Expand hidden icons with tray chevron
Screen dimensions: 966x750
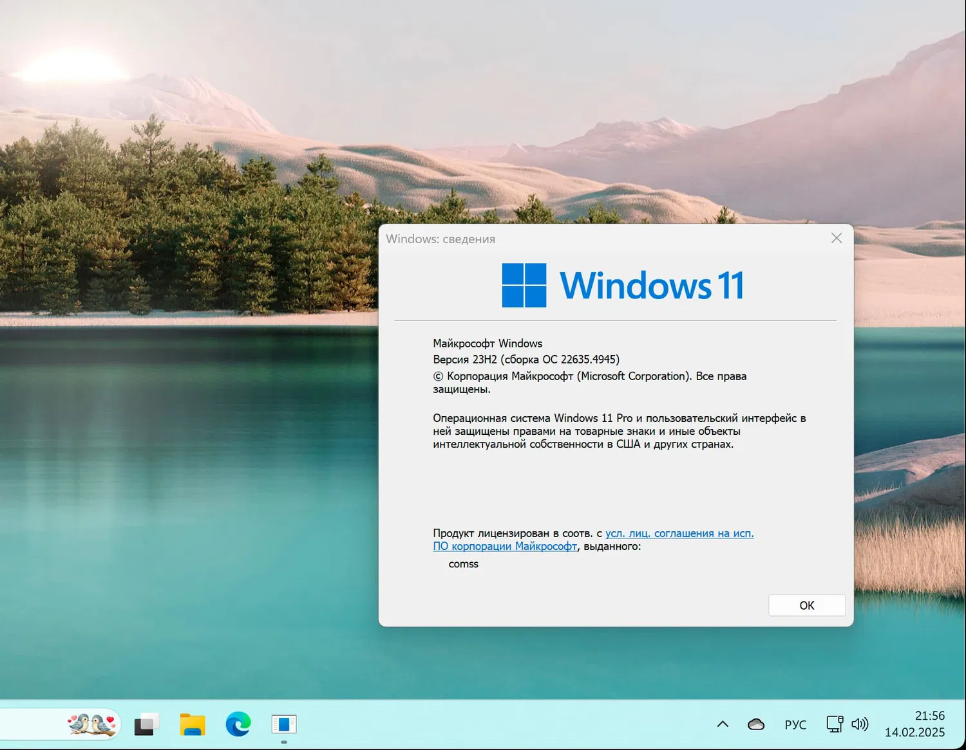click(723, 724)
